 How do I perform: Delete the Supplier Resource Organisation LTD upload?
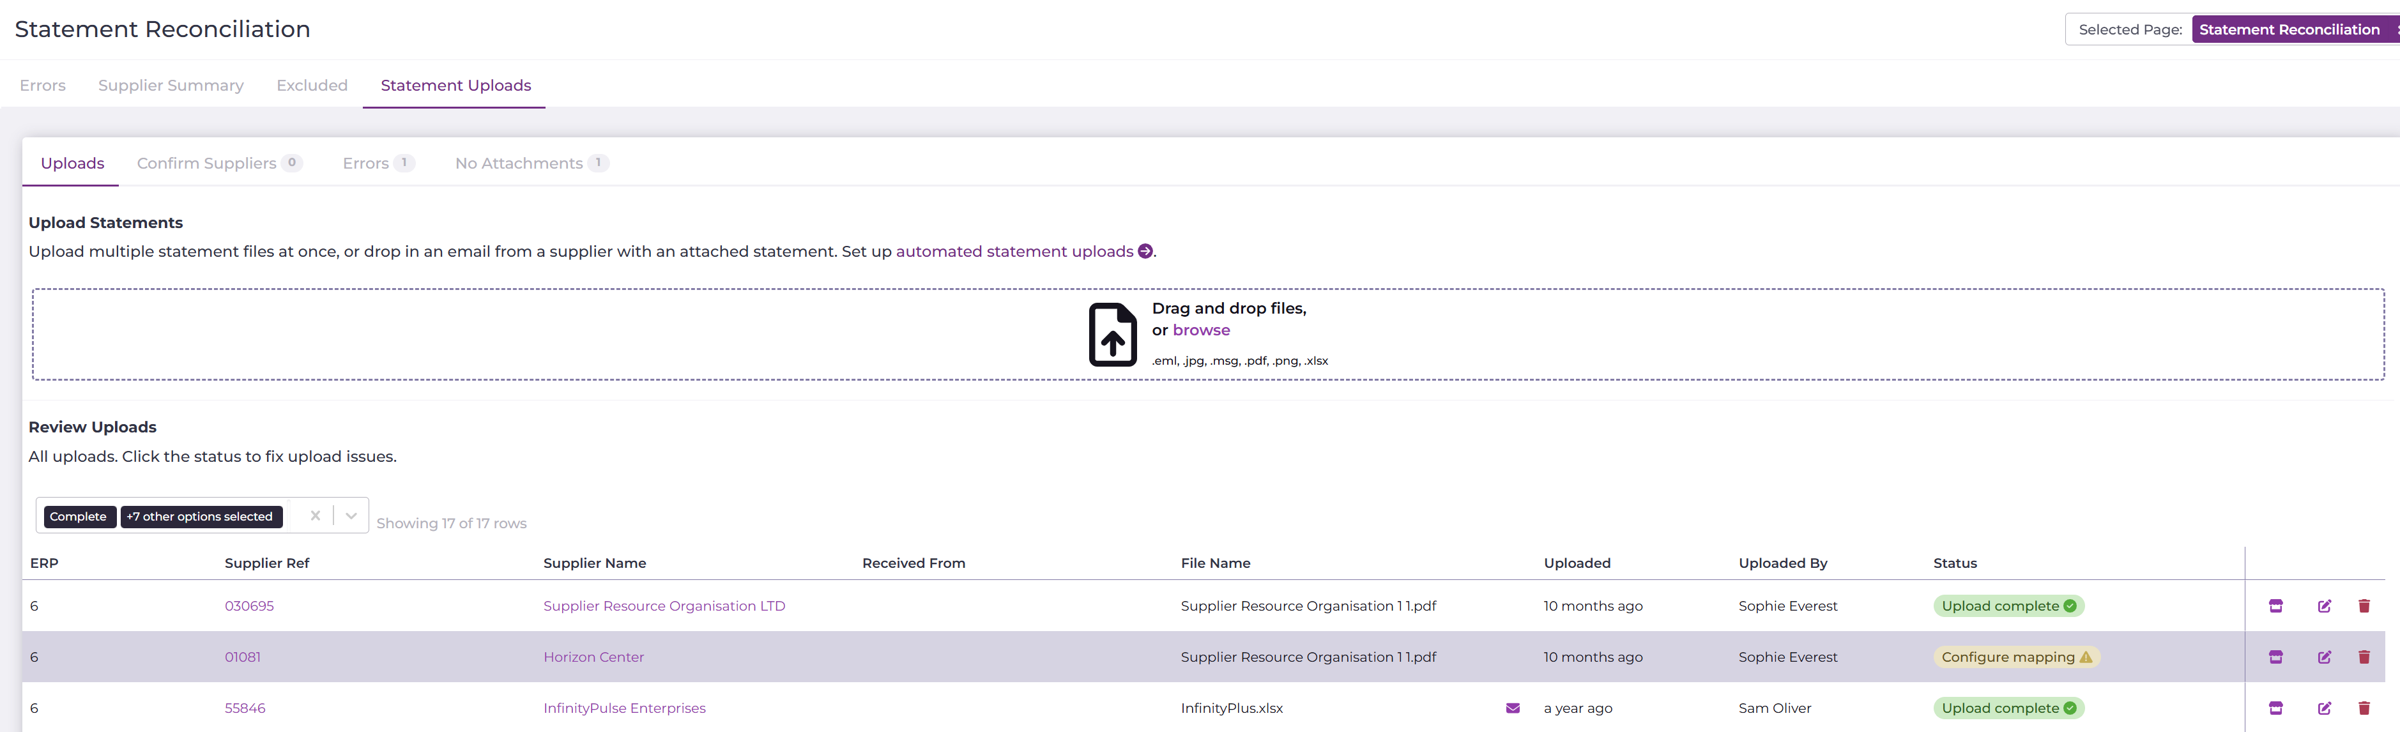[x=2364, y=606]
